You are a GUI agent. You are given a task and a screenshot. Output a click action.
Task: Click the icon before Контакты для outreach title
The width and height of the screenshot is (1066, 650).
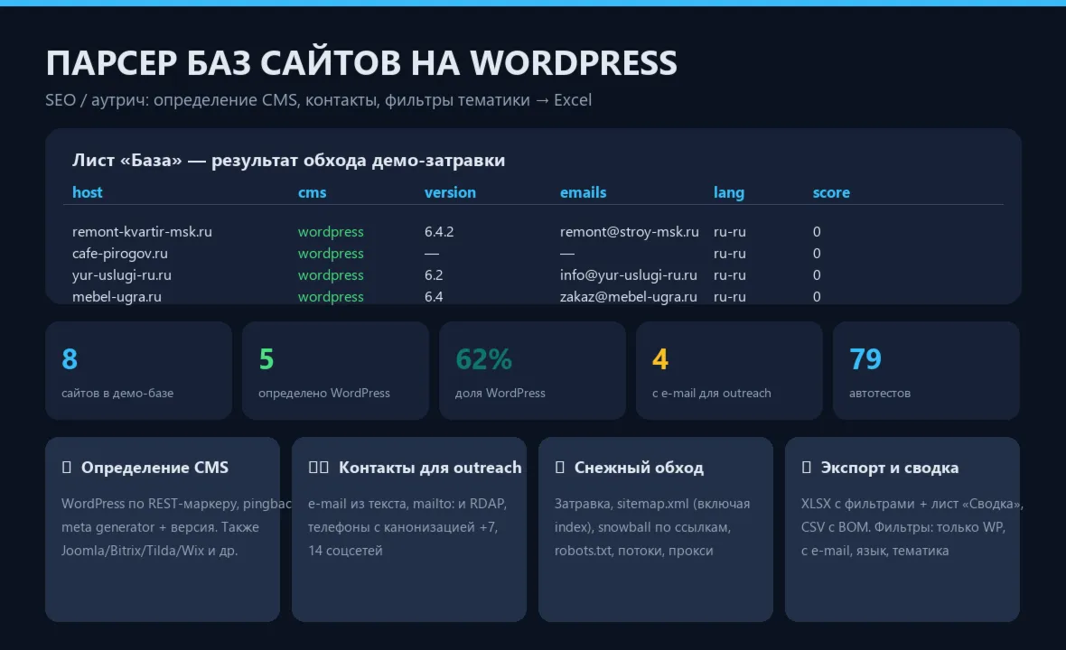pos(318,468)
